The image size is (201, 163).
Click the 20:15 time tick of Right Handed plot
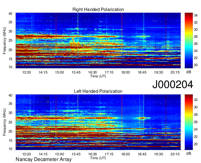tap(175, 72)
